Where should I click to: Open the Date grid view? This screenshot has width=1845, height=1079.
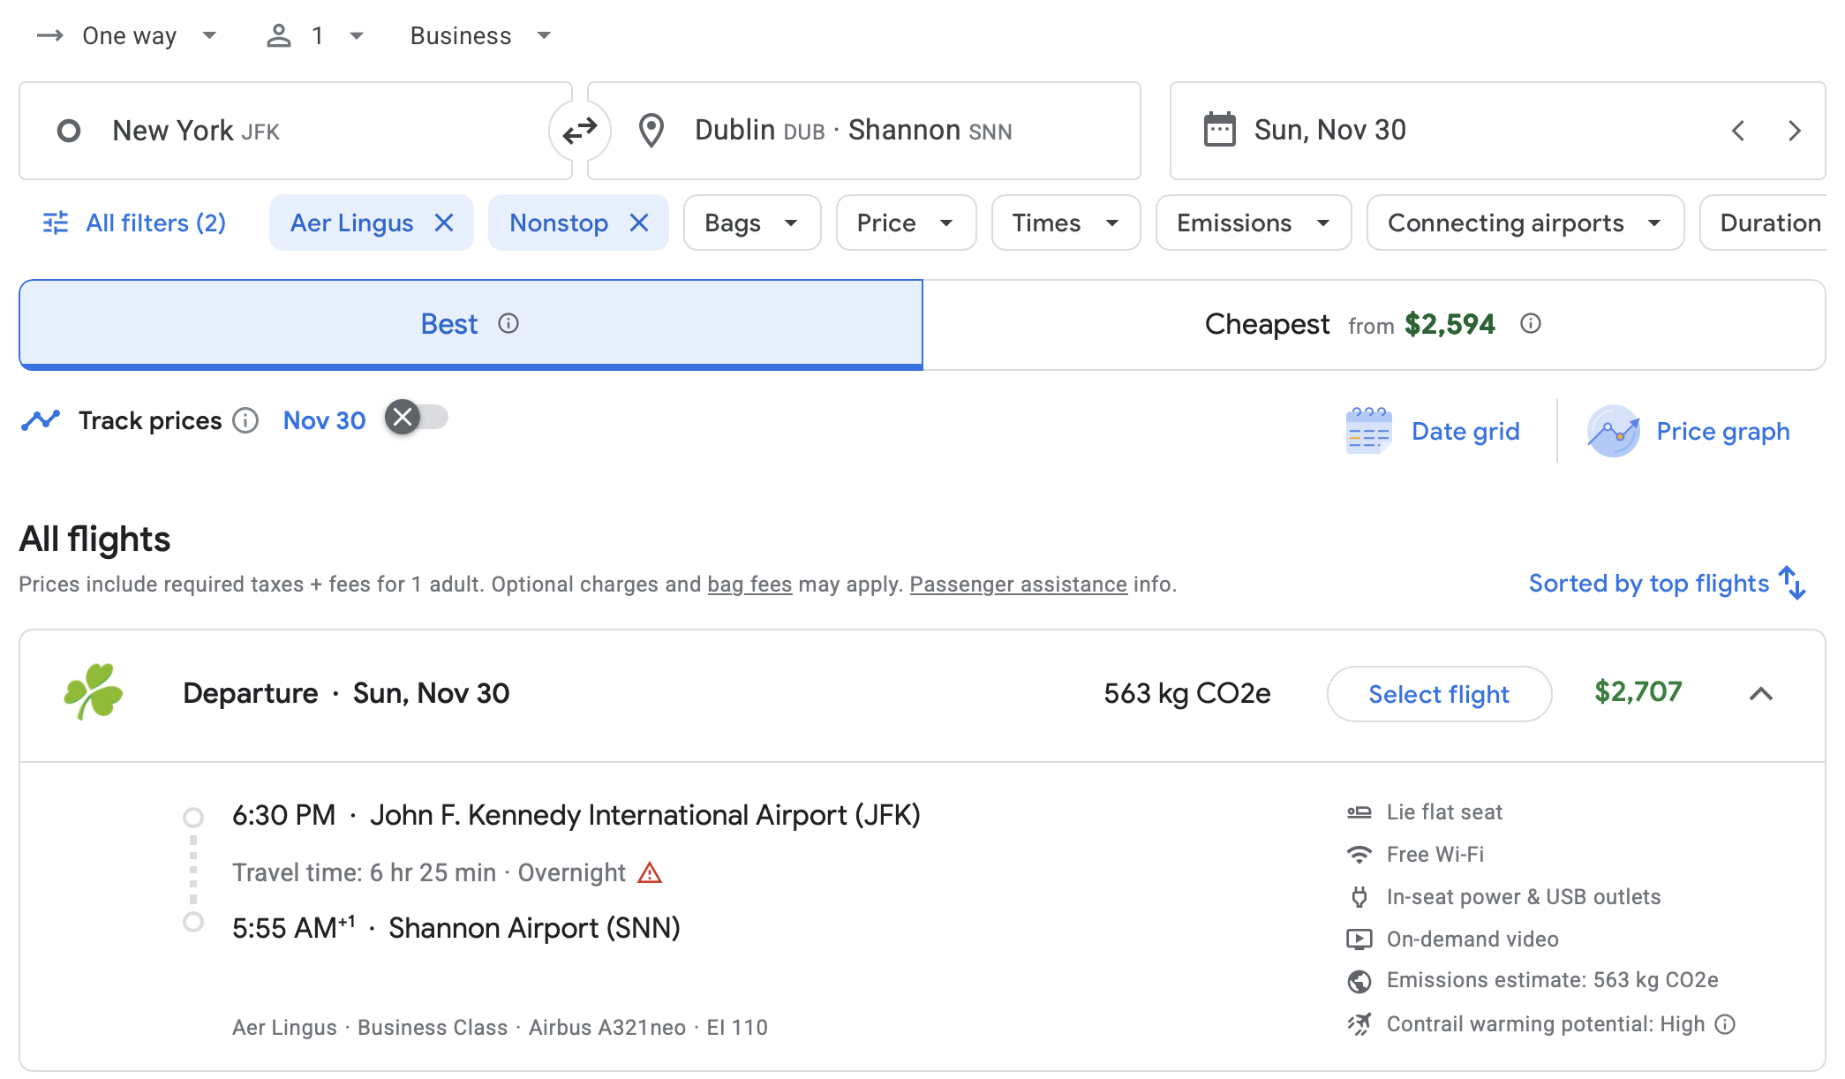(x=1434, y=431)
